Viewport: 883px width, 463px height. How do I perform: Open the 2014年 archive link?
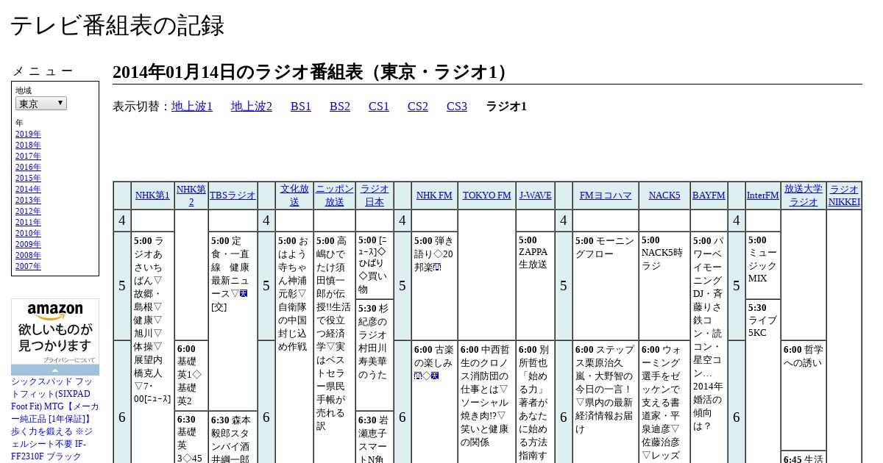pos(28,189)
